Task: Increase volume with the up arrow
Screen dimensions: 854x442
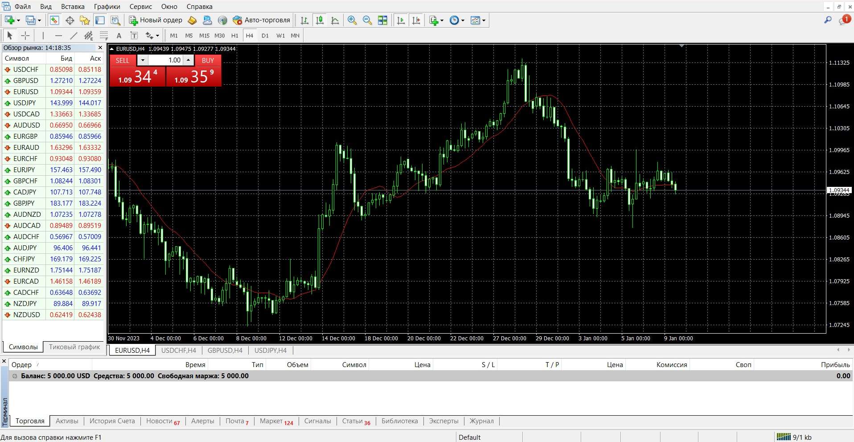Action: coord(189,60)
